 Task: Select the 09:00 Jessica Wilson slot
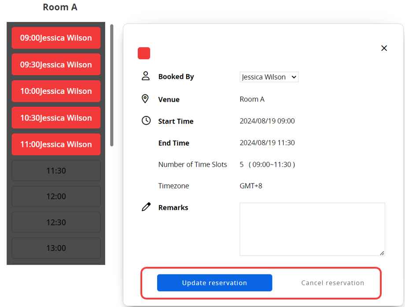[x=56, y=38]
